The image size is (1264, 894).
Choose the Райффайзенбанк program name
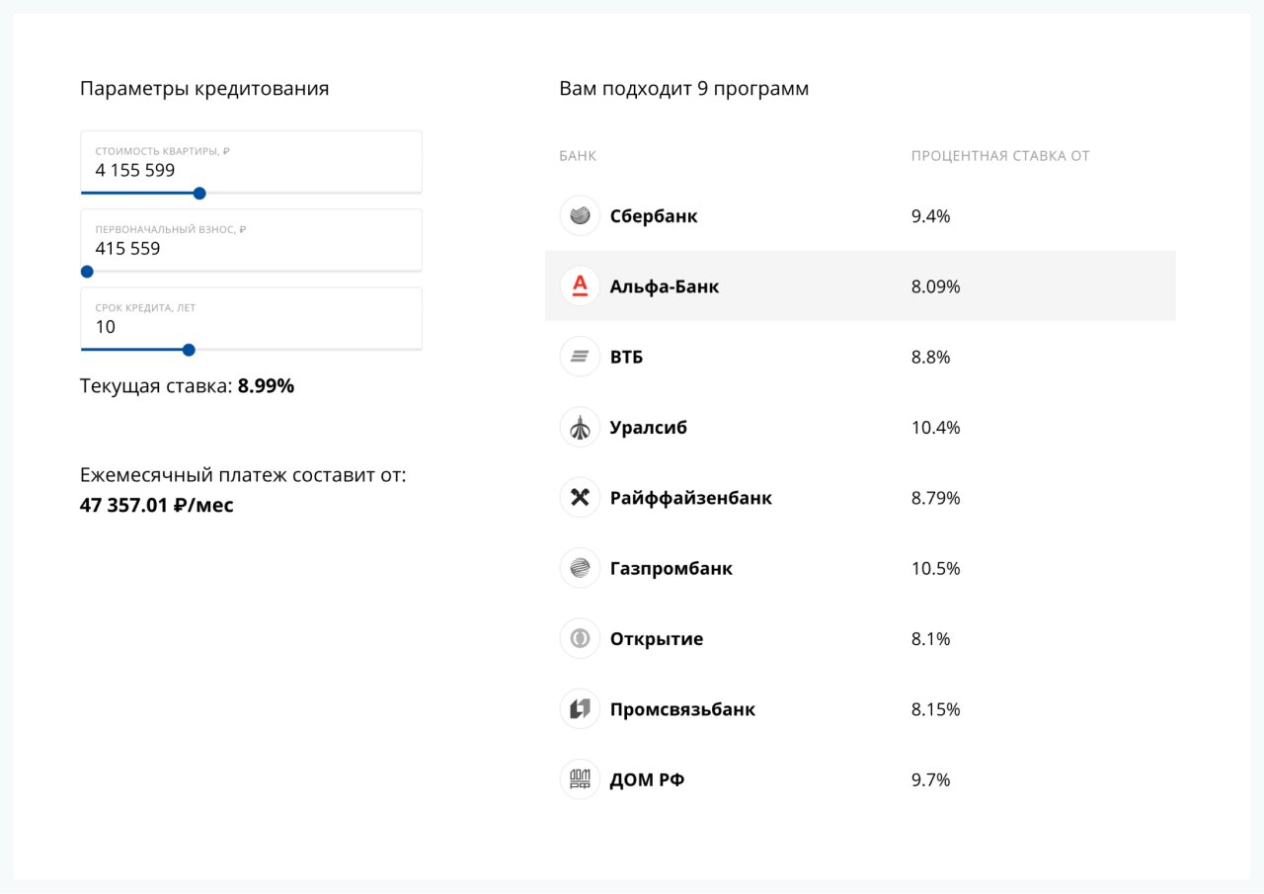[x=690, y=498]
